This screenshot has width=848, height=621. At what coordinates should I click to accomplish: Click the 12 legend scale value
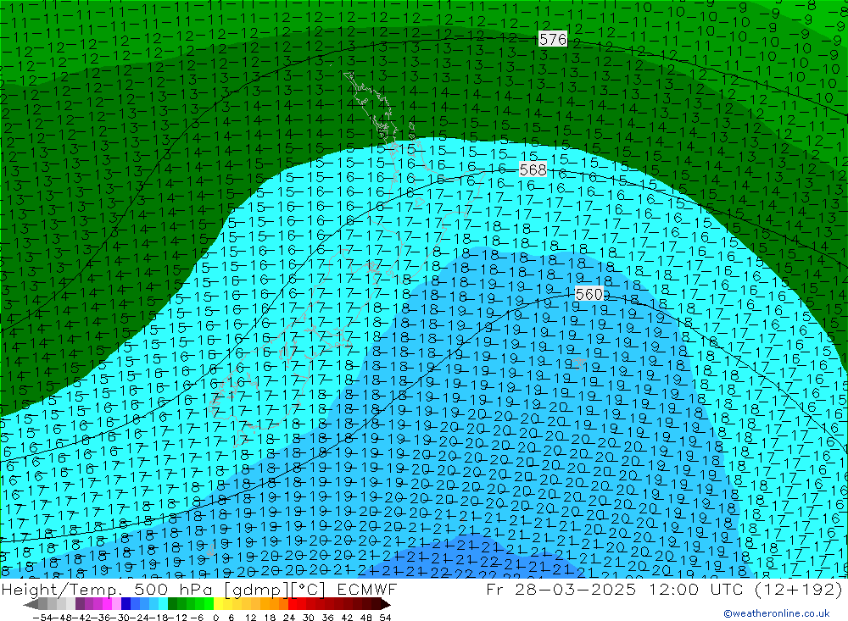[x=250, y=618]
